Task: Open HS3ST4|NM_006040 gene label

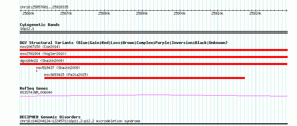Action: (x=36, y=93)
